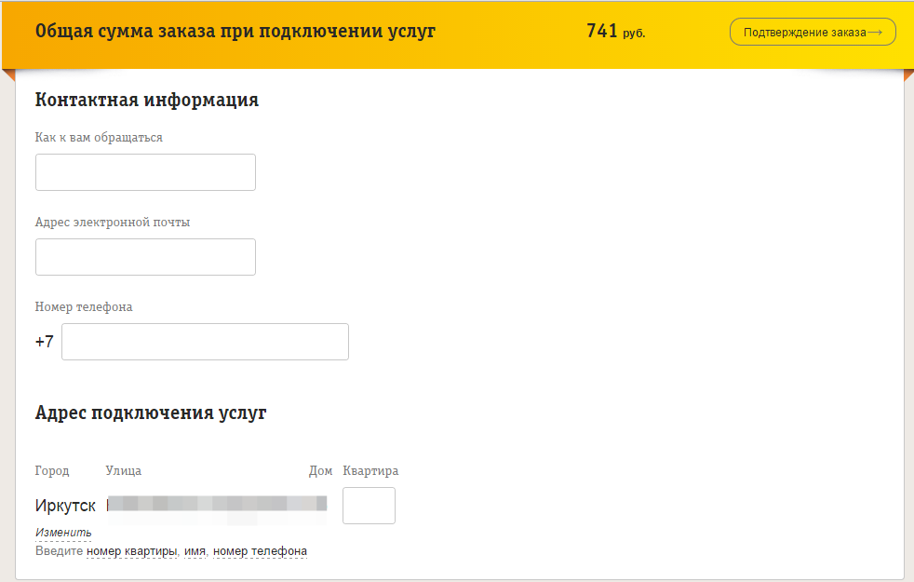Click the Подтверждение заказа button

click(805, 32)
